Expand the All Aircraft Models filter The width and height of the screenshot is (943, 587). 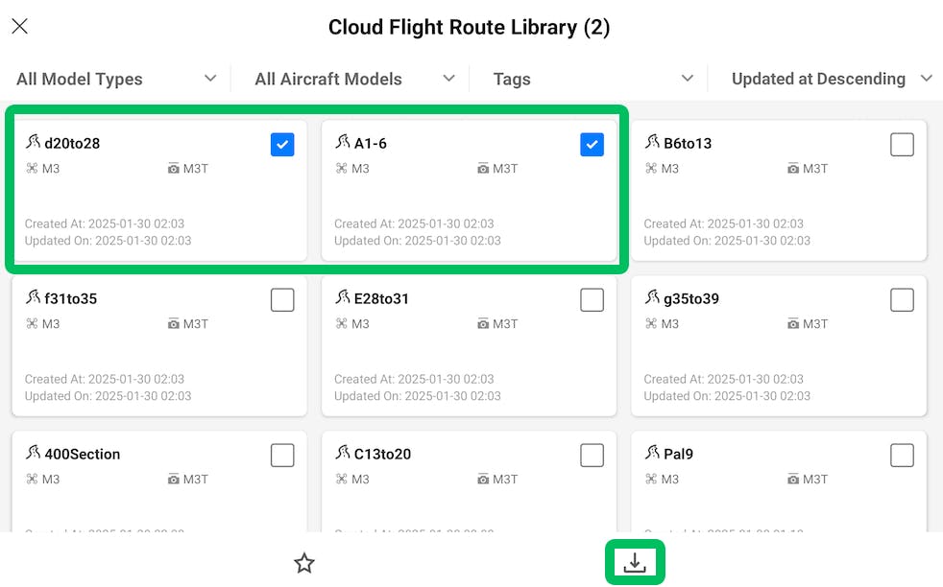pos(354,79)
